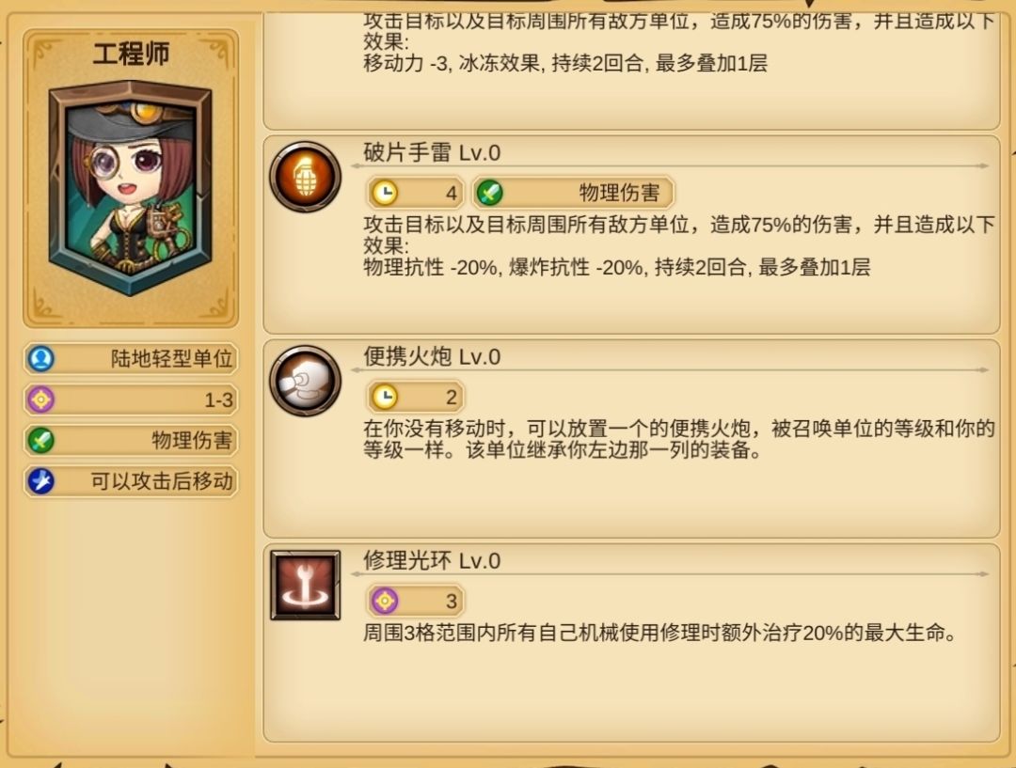The height and width of the screenshot is (768, 1016).
Task: Click the green sword icon beside 物理伤害 in 破片手雷
Action: [x=490, y=193]
